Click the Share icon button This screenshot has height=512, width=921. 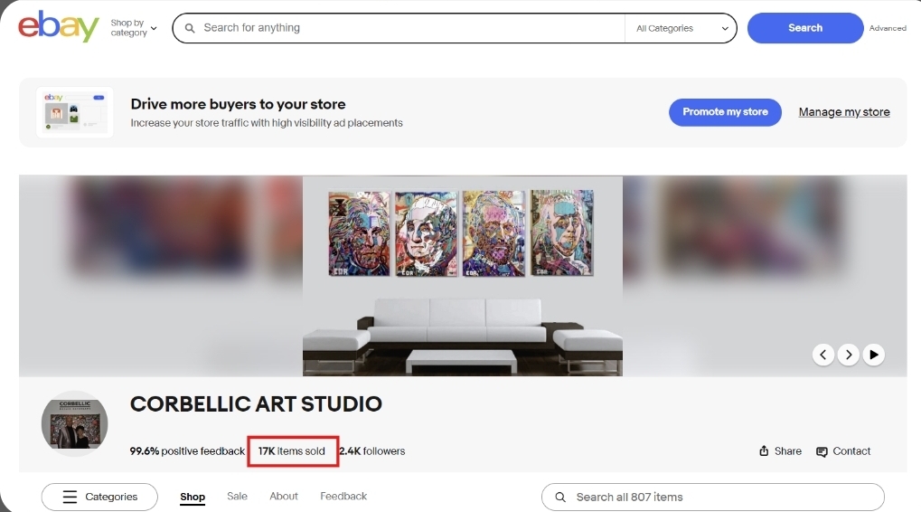(780, 450)
